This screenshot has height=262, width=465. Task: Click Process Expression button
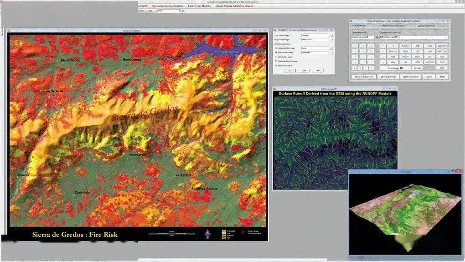point(364,77)
